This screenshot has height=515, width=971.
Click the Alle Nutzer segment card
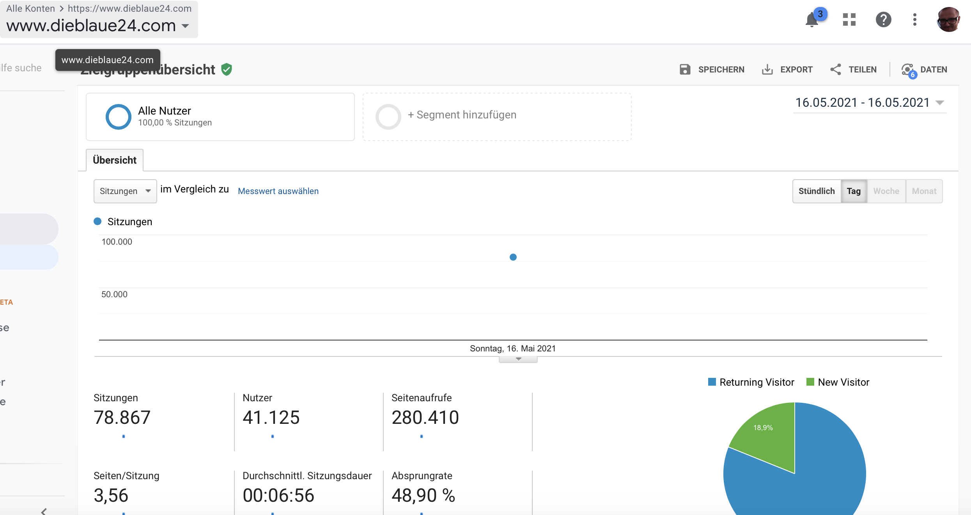[x=220, y=116]
